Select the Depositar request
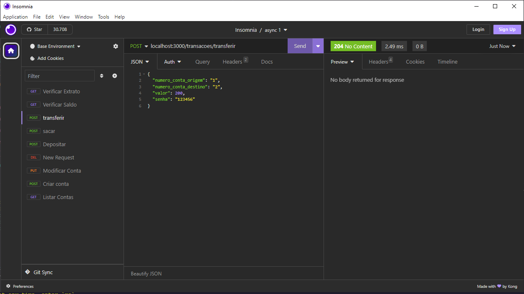Screen dimensions: 524x294 pos(55,144)
